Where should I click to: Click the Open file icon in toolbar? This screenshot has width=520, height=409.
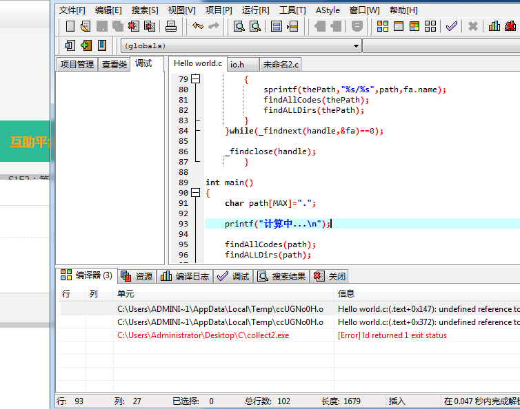click(x=86, y=26)
